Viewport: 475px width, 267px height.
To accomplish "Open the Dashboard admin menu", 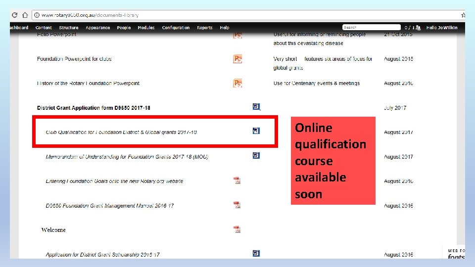I will [19, 28].
